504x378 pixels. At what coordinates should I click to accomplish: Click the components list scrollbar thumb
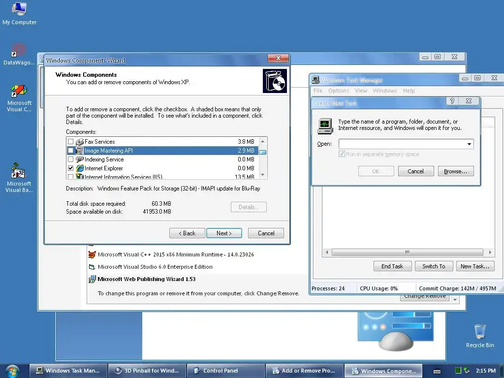pos(263,152)
